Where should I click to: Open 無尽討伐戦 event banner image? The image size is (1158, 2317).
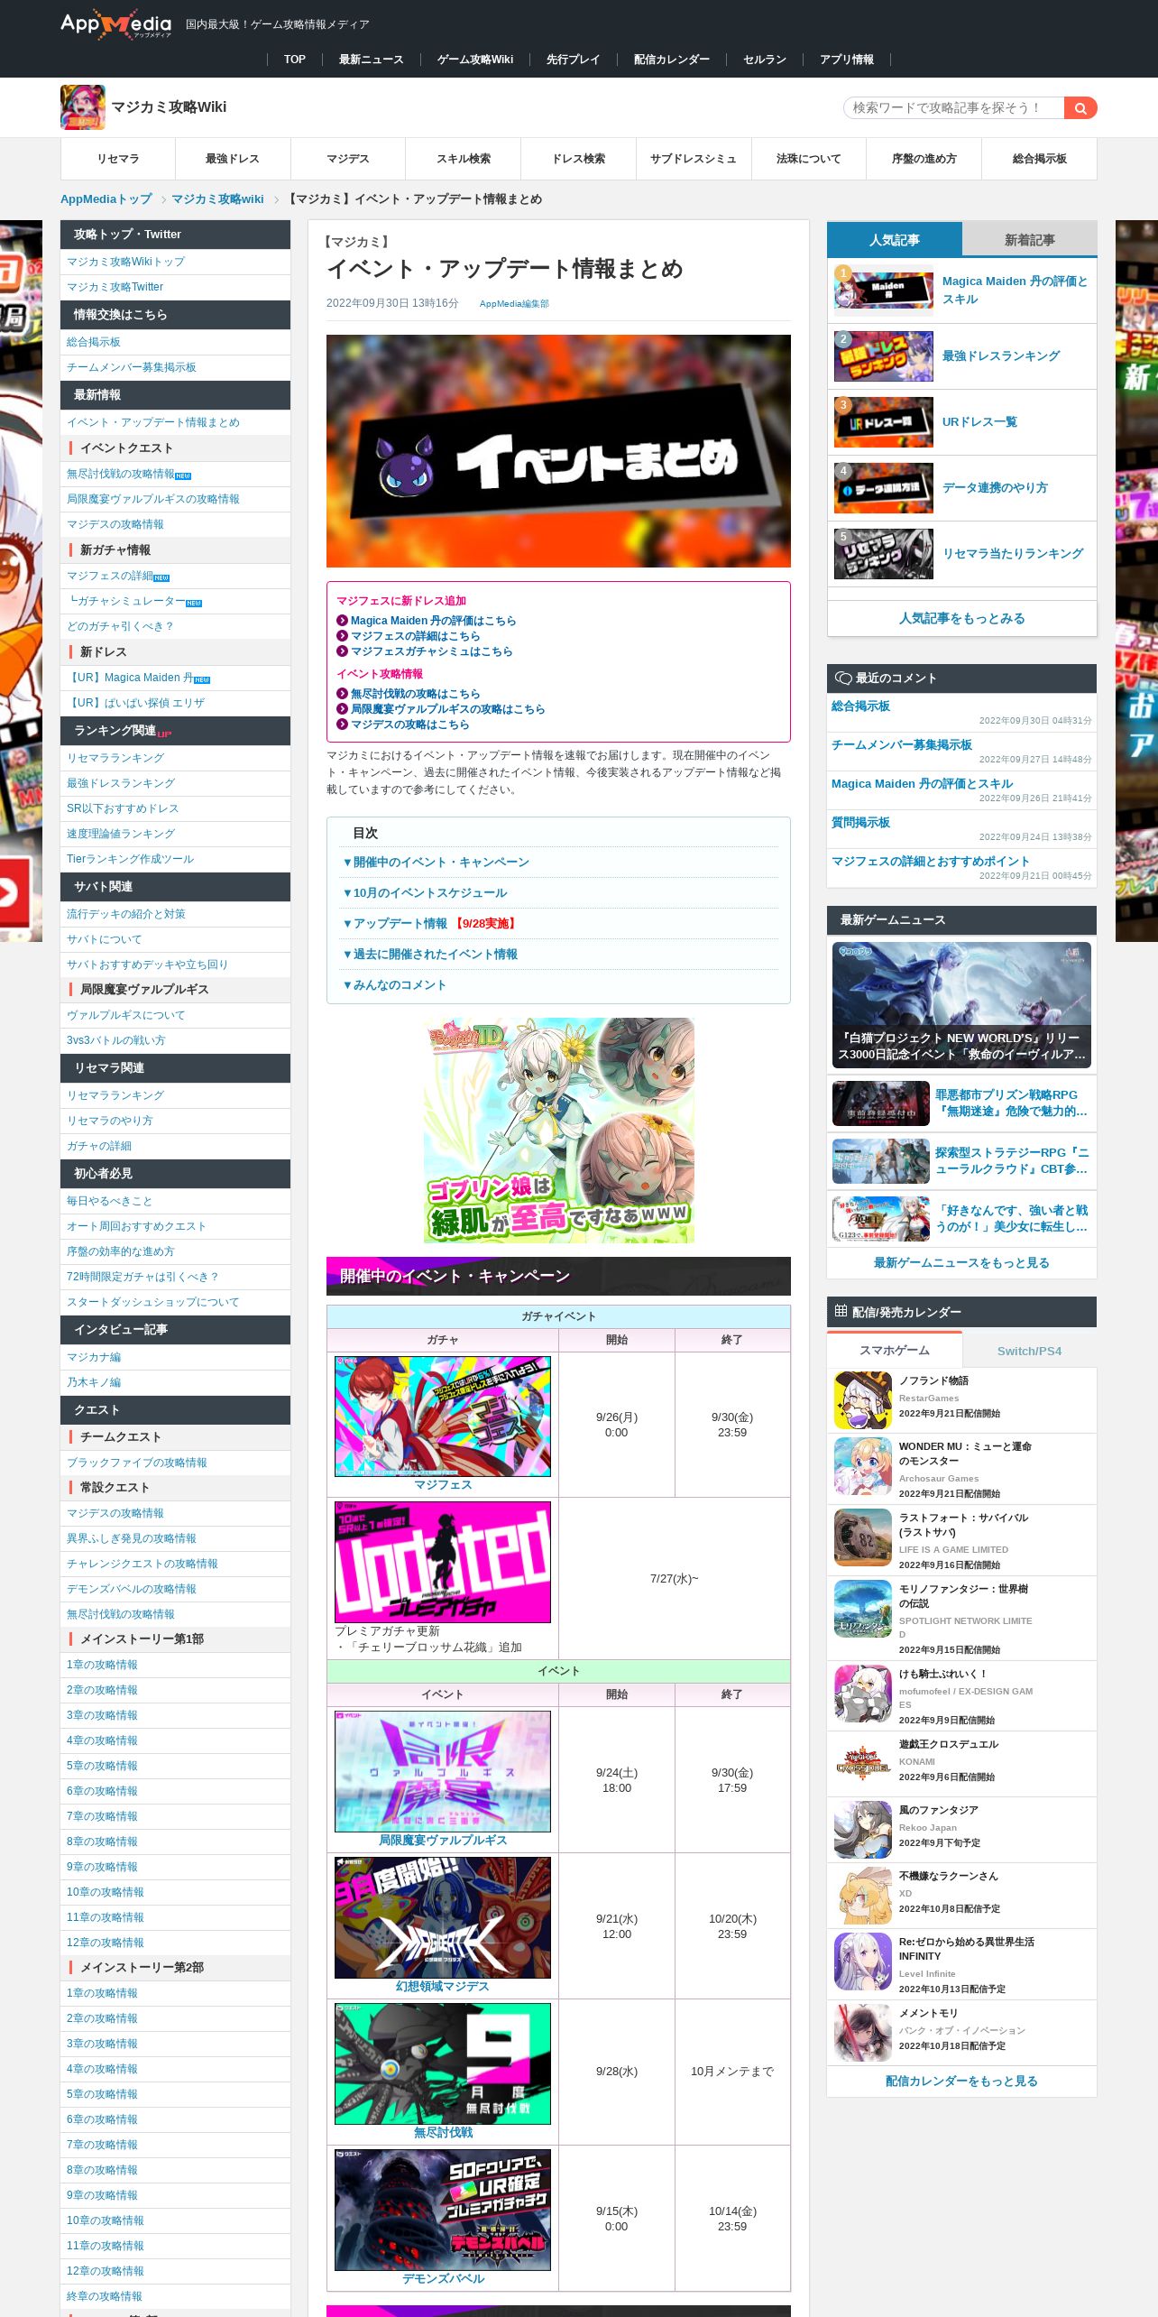point(443,2064)
